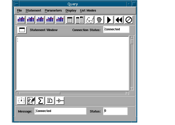The height and width of the screenshot is (125, 175).
Task: Click the sigma summation icon
Action: click(x=40, y=101)
